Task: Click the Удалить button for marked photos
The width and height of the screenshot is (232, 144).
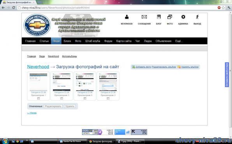Action: [x=70, y=106]
